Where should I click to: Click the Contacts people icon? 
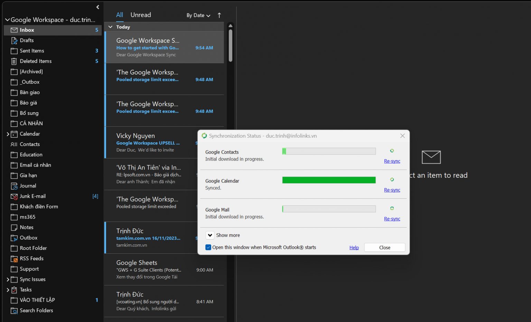point(14,144)
